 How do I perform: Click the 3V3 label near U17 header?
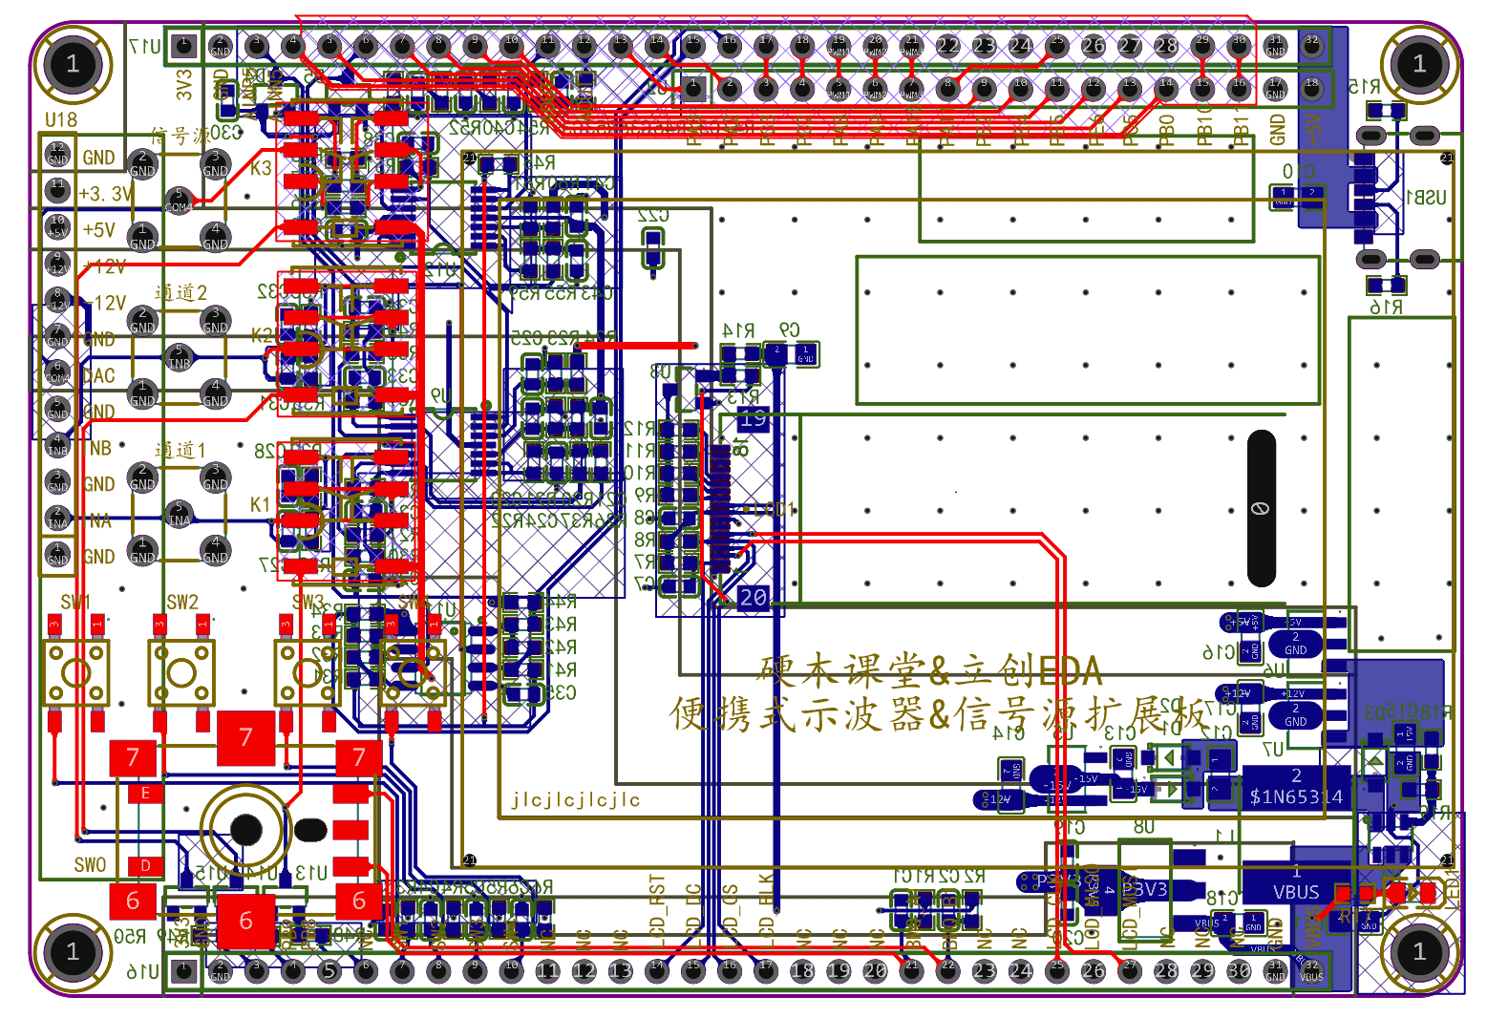[x=184, y=84]
